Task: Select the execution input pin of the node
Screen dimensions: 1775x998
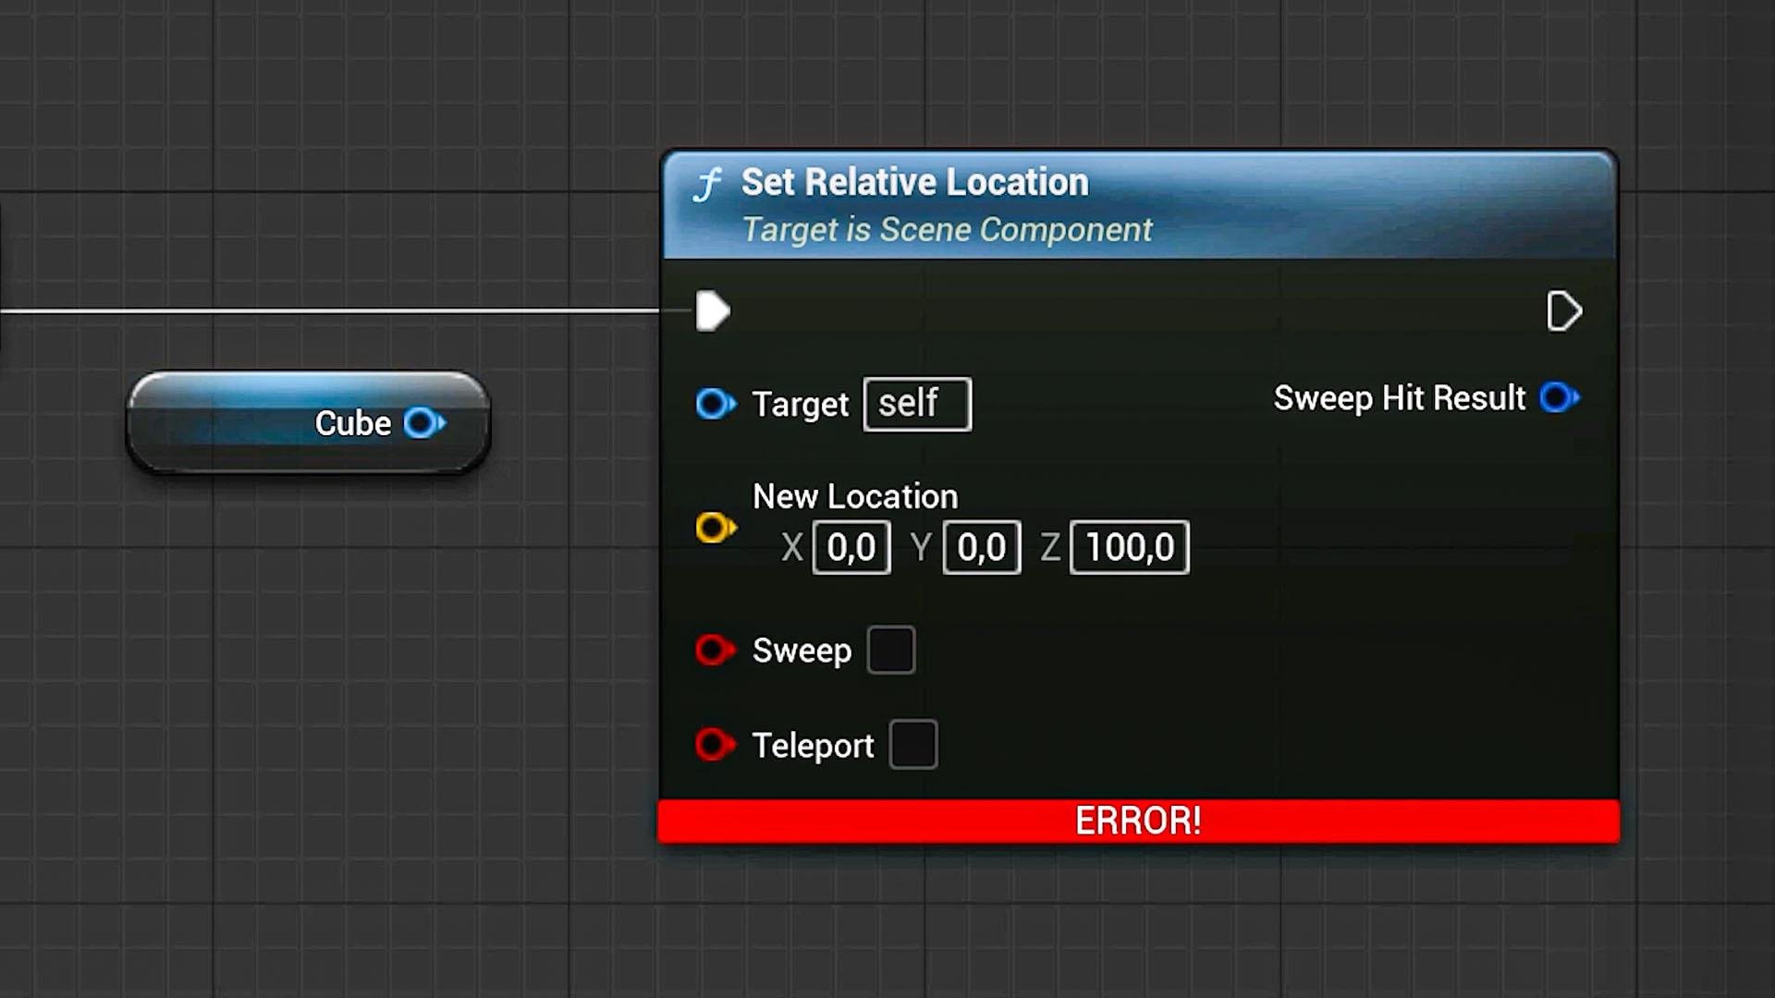Action: coord(712,311)
